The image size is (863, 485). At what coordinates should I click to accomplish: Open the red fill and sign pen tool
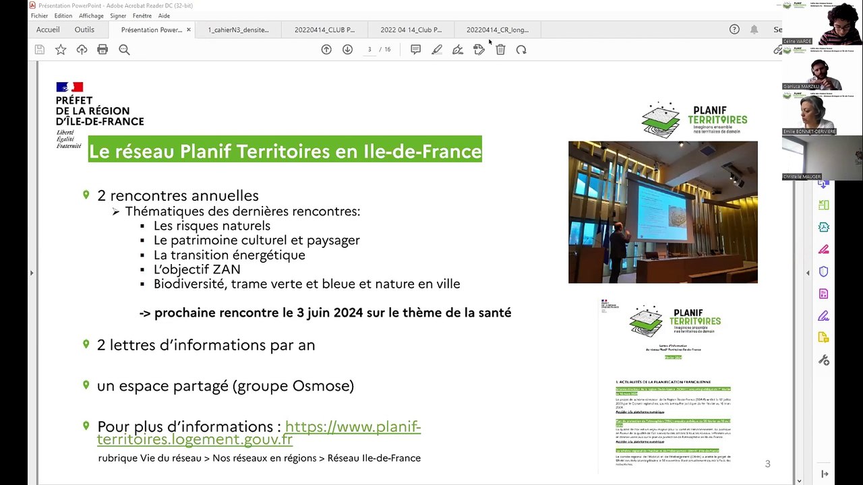(823, 249)
